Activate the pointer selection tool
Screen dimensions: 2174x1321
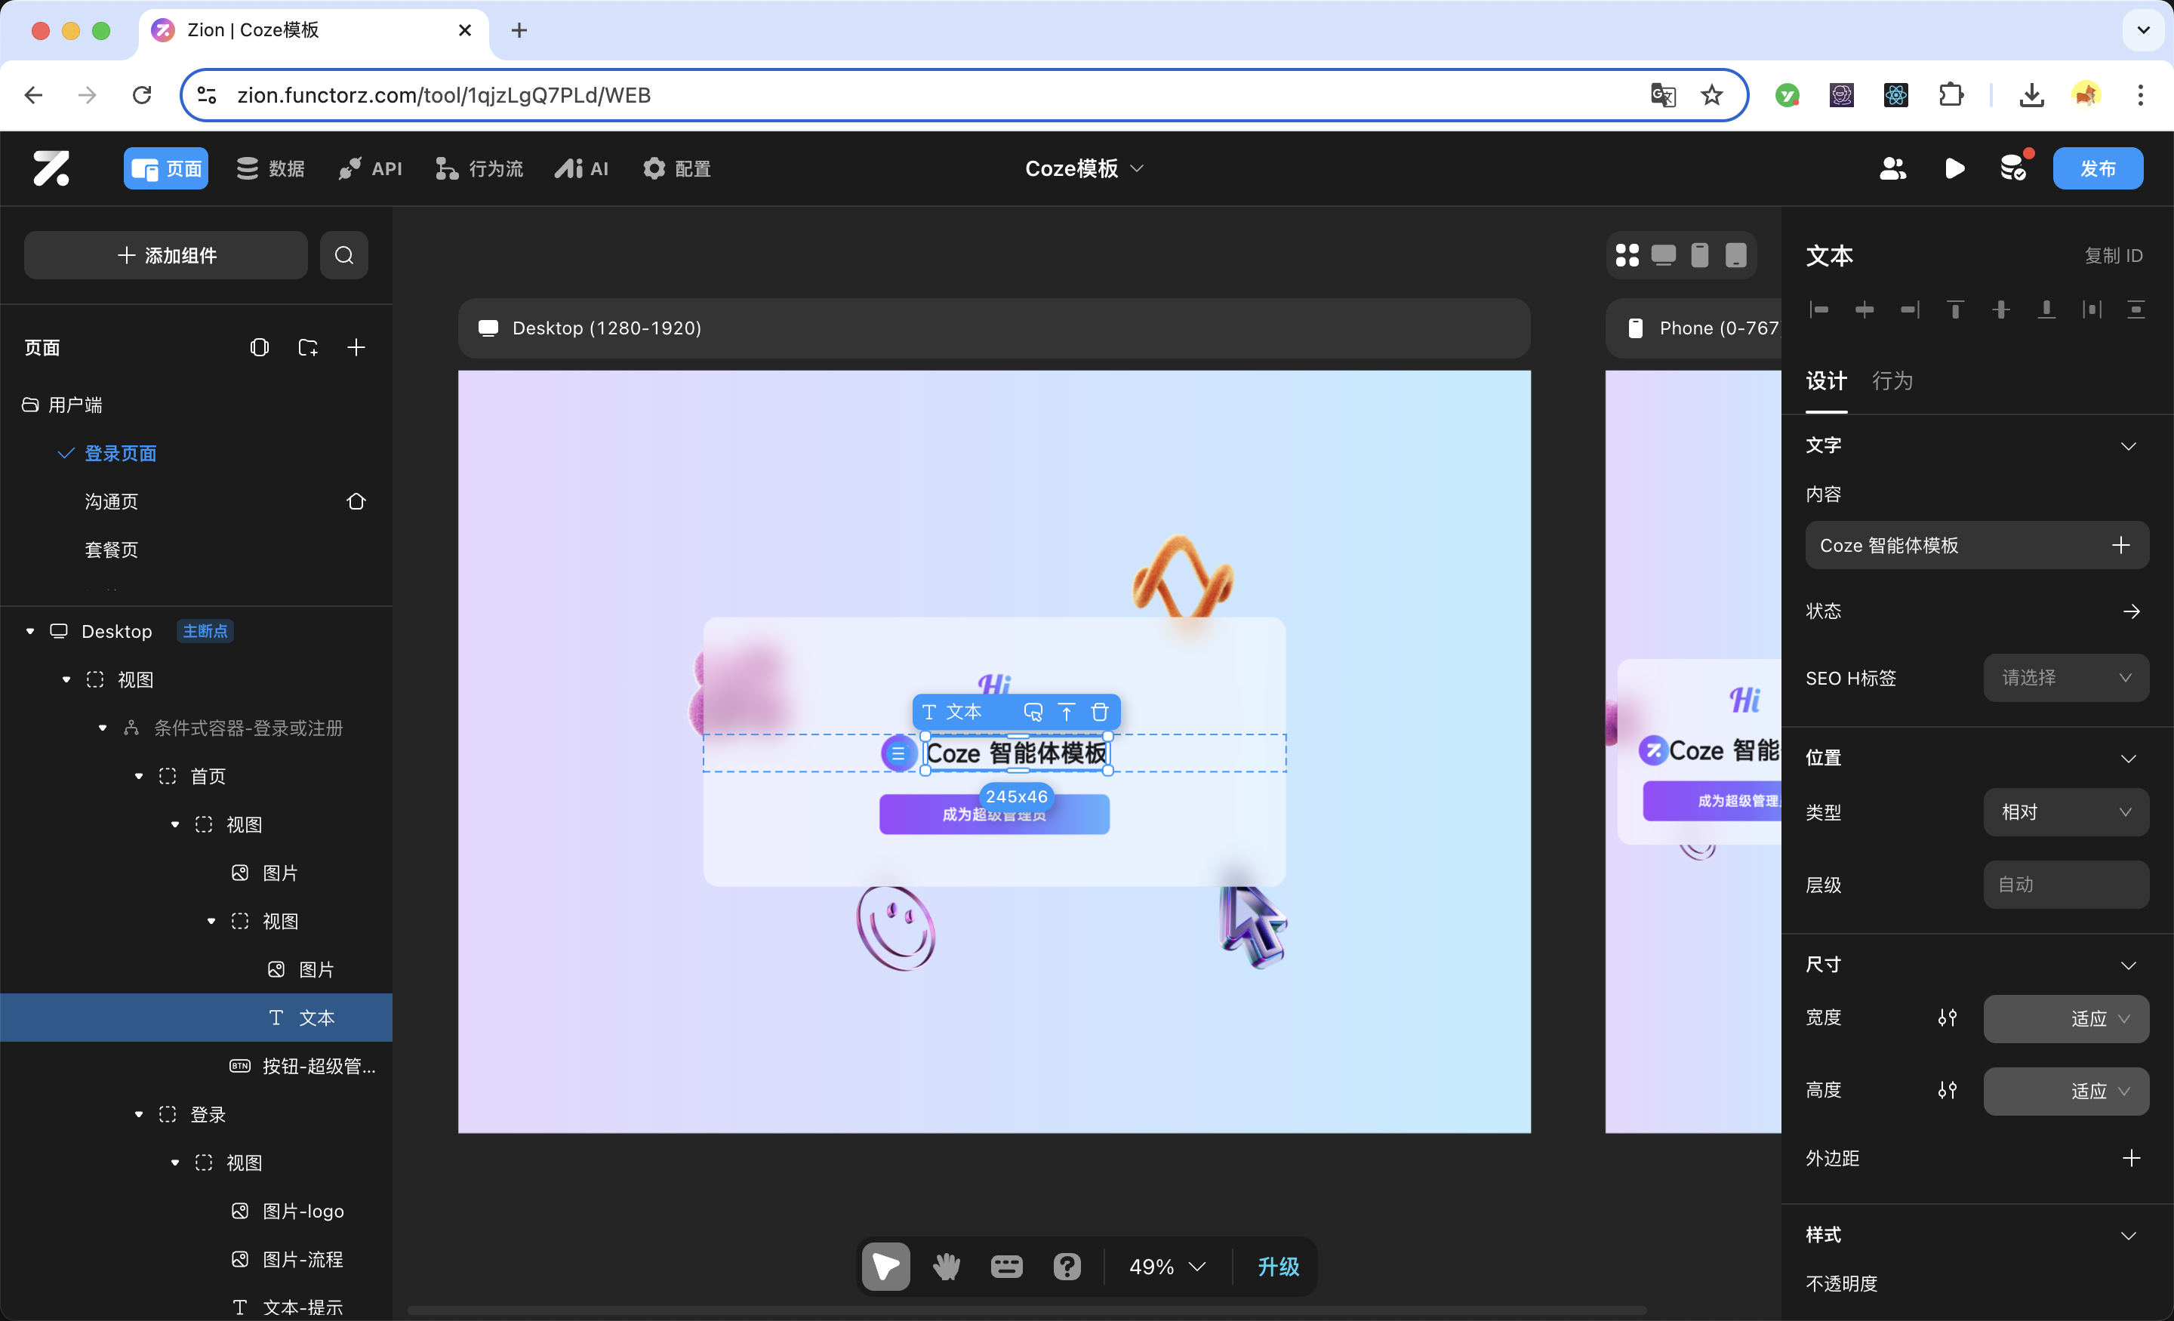pyautogui.click(x=886, y=1267)
